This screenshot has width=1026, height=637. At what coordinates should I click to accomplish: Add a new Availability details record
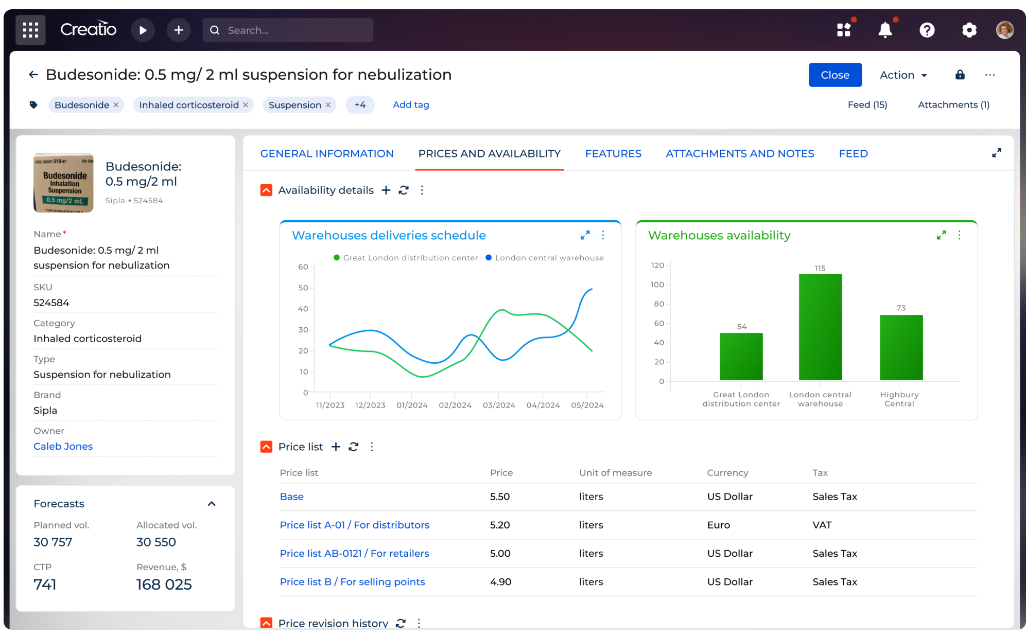click(x=386, y=190)
